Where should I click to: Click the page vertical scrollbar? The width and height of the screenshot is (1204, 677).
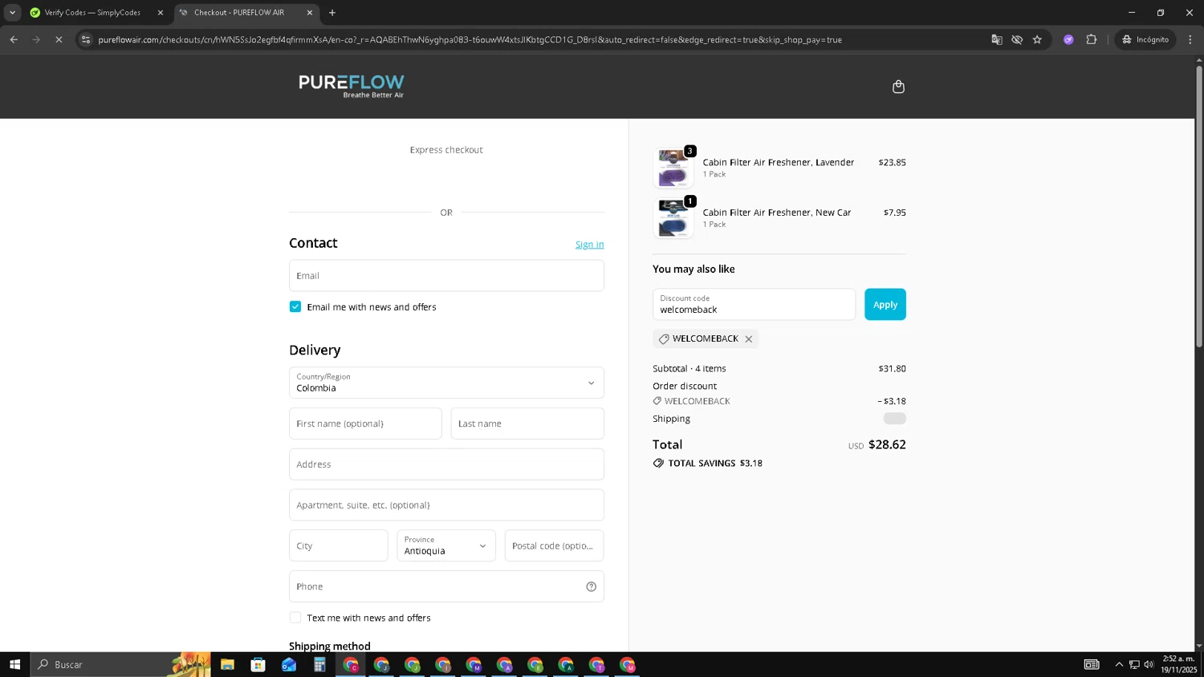click(x=1199, y=207)
